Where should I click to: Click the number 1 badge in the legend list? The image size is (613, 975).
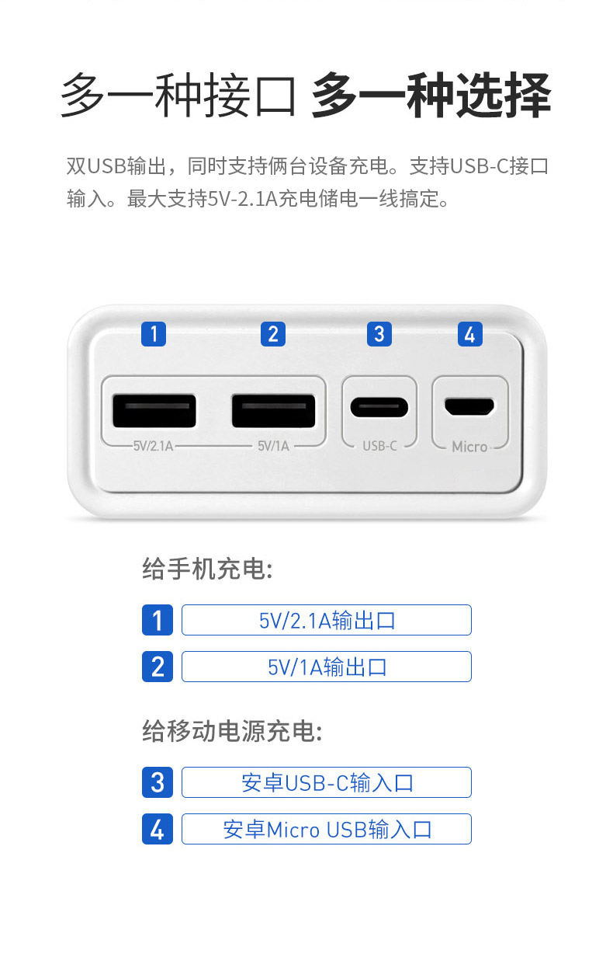tap(158, 620)
